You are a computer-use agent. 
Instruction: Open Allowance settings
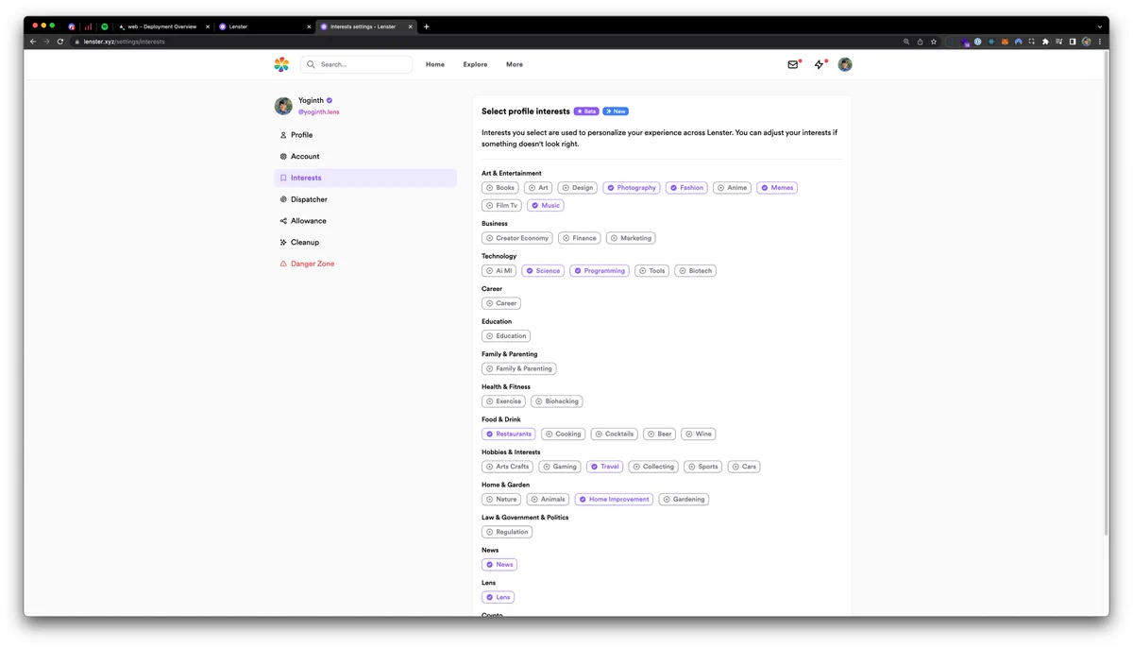(365, 221)
